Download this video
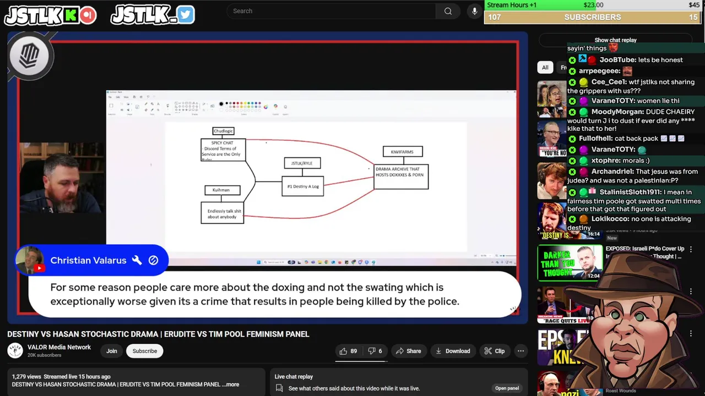Viewport: 705px width, 396px height. (x=452, y=351)
